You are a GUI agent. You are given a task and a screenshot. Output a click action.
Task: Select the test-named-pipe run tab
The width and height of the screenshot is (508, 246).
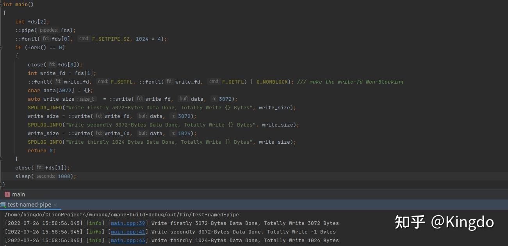[x=29, y=204]
